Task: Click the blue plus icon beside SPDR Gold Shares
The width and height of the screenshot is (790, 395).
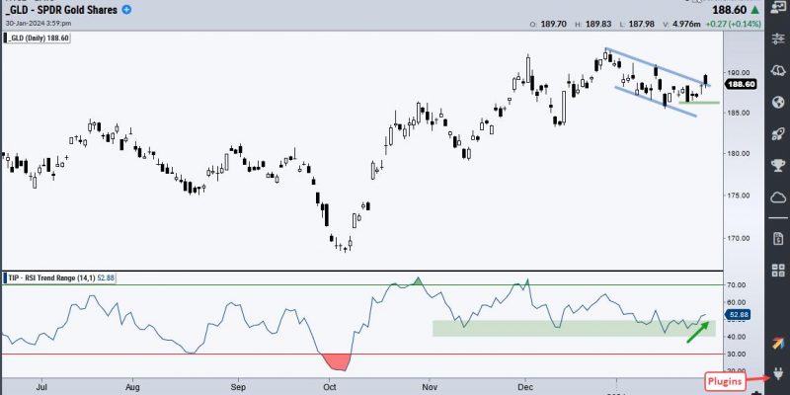Action: pos(126,9)
